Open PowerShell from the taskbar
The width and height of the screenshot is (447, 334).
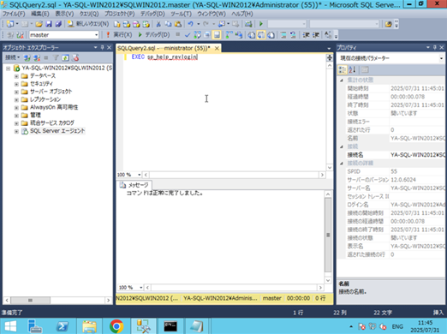point(63,326)
